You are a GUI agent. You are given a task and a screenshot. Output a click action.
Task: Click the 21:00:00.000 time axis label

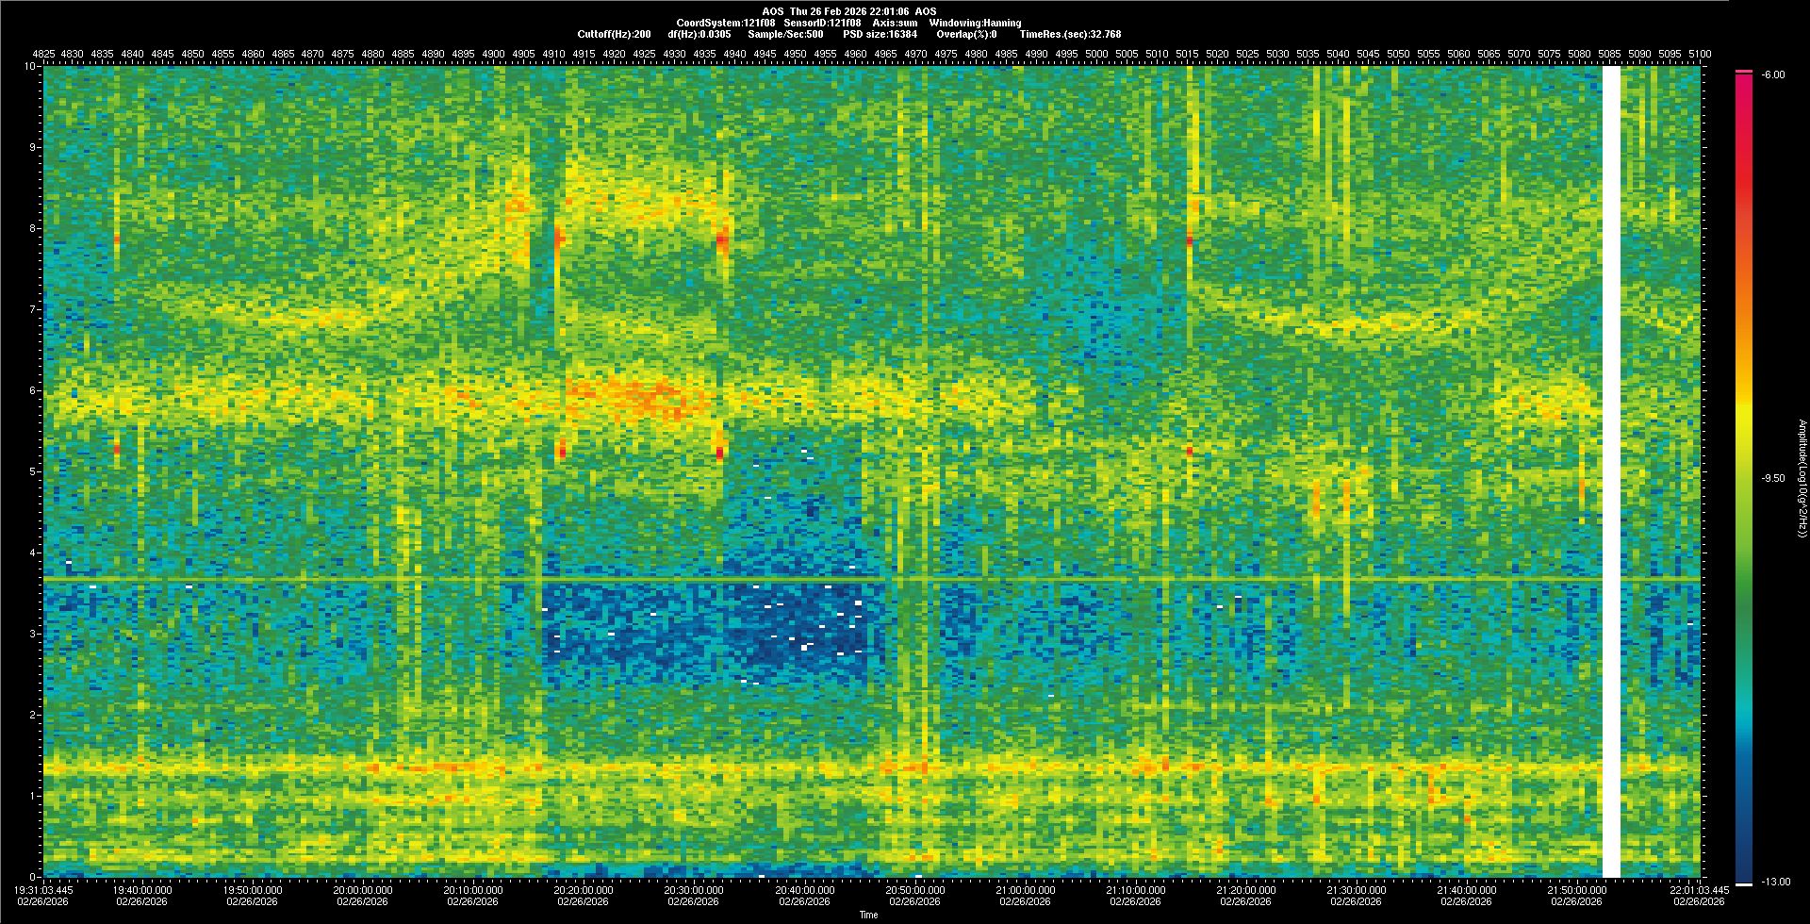(x=1026, y=889)
